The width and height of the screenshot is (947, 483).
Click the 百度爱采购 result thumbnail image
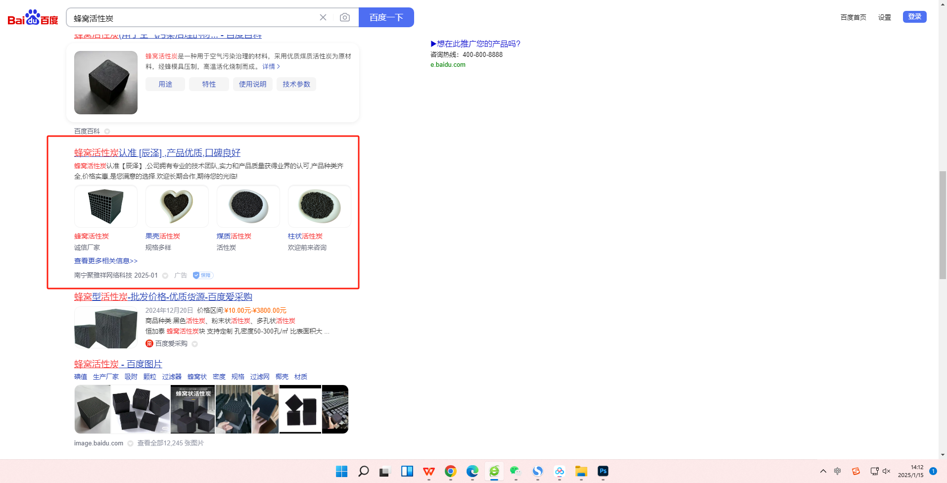[x=106, y=328]
